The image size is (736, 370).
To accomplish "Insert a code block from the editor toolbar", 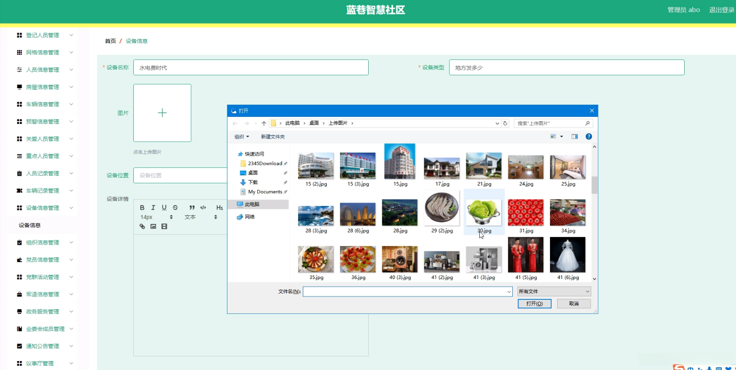I will coord(203,207).
